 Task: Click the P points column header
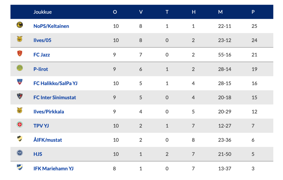[x=253, y=12]
